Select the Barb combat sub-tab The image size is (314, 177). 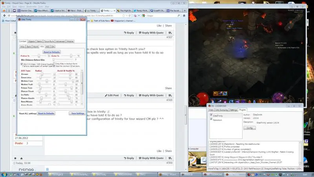click(29, 46)
